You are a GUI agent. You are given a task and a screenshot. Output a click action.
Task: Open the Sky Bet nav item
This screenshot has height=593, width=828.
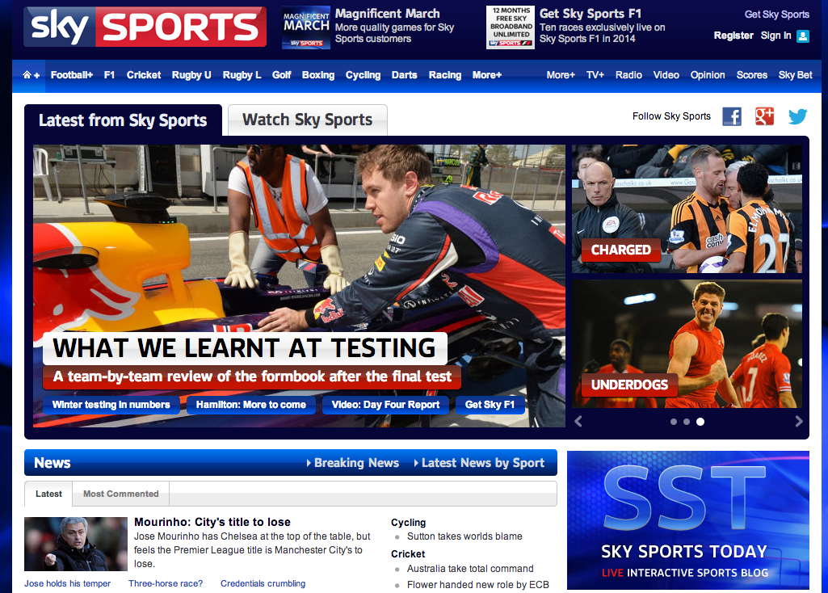(x=795, y=75)
